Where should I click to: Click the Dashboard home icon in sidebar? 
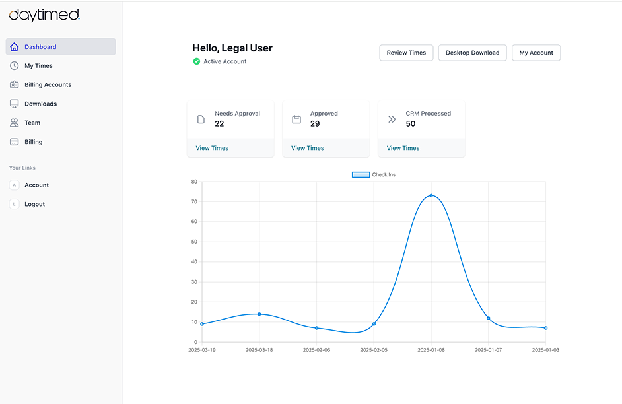14,47
